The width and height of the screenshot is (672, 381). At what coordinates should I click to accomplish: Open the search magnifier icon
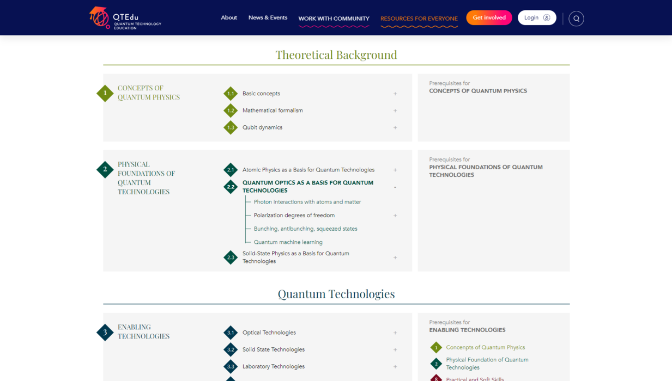[x=576, y=19]
